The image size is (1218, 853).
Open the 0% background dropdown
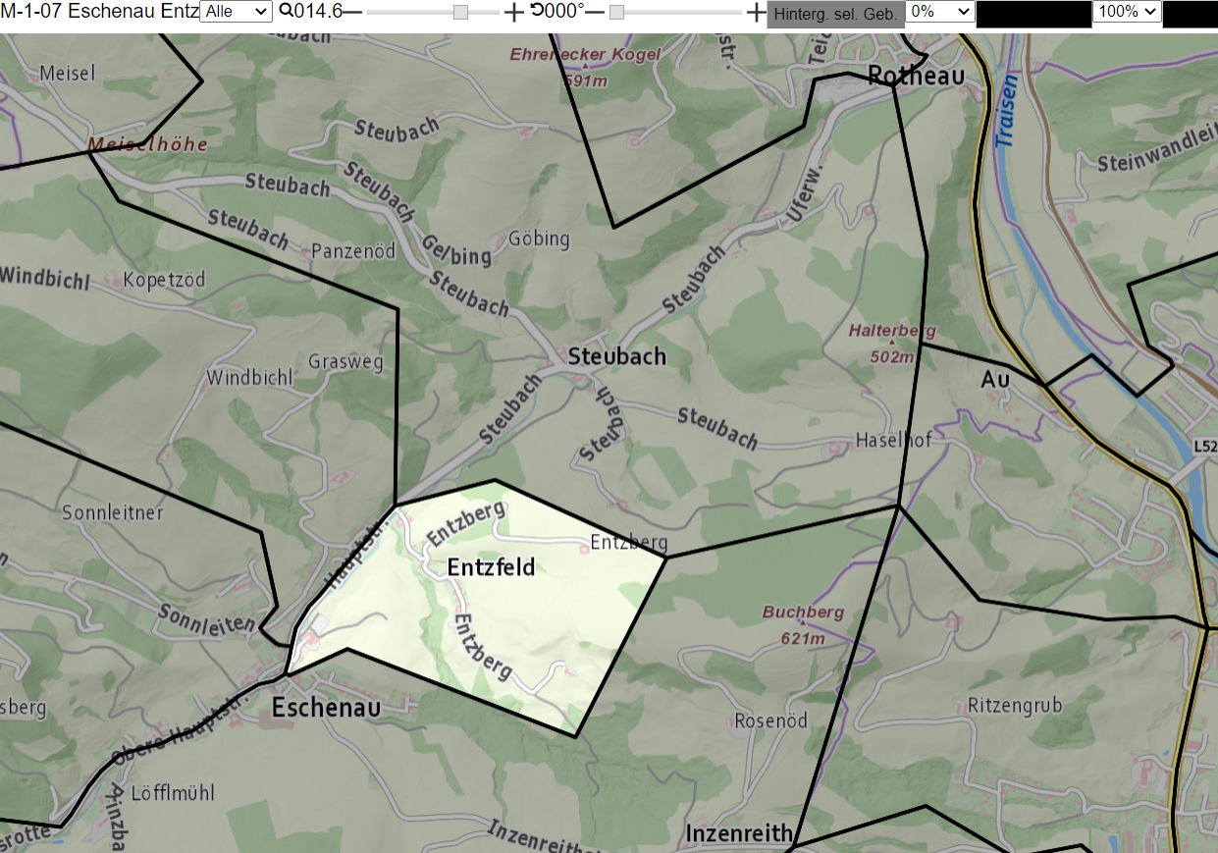(x=940, y=12)
